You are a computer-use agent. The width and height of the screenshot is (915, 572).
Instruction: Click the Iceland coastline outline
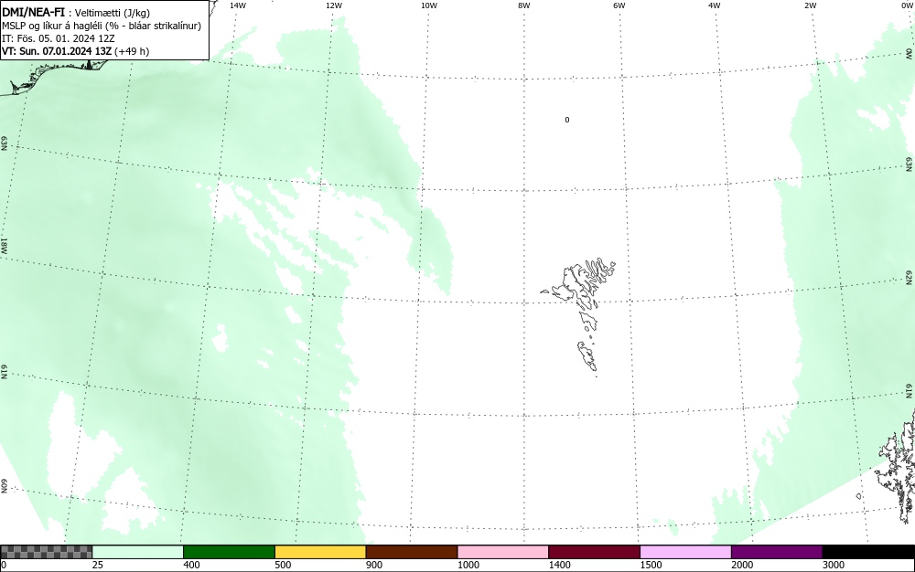pyautogui.click(x=52, y=76)
